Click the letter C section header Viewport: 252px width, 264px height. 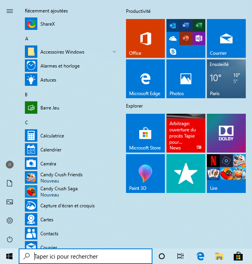click(x=26, y=123)
